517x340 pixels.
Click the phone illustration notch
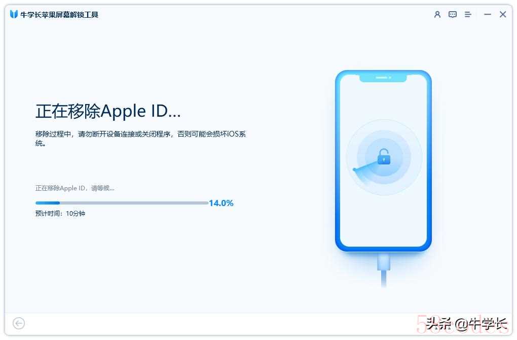[x=383, y=78]
